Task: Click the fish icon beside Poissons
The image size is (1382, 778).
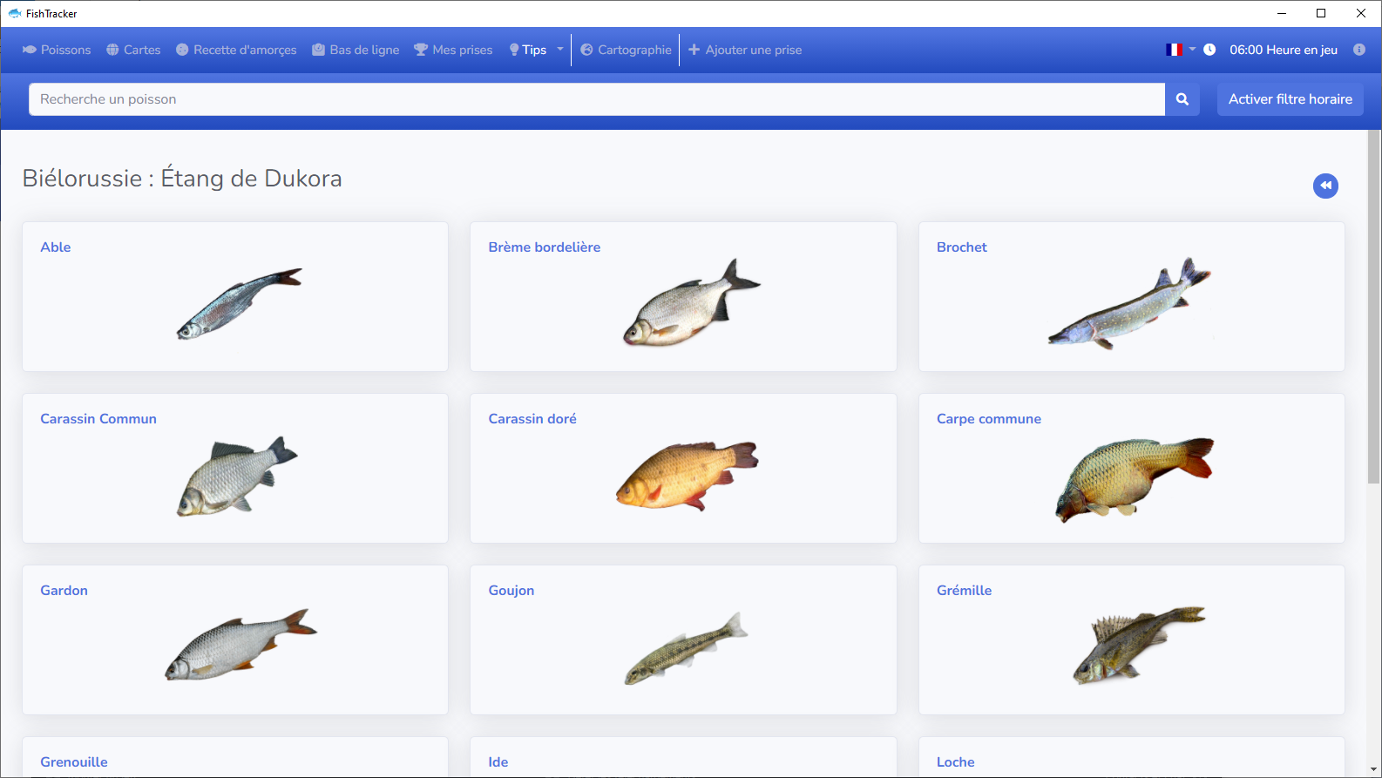Action: (30, 50)
